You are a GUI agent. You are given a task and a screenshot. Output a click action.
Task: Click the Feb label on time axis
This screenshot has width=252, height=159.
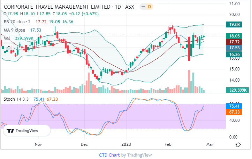pos(168,144)
